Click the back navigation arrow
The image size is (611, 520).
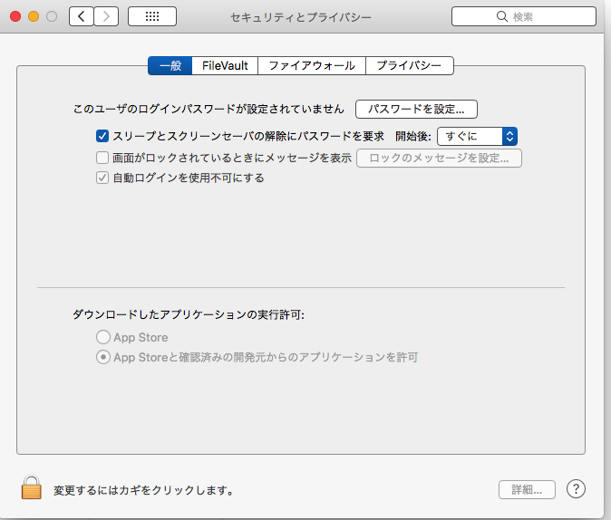(x=81, y=16)
